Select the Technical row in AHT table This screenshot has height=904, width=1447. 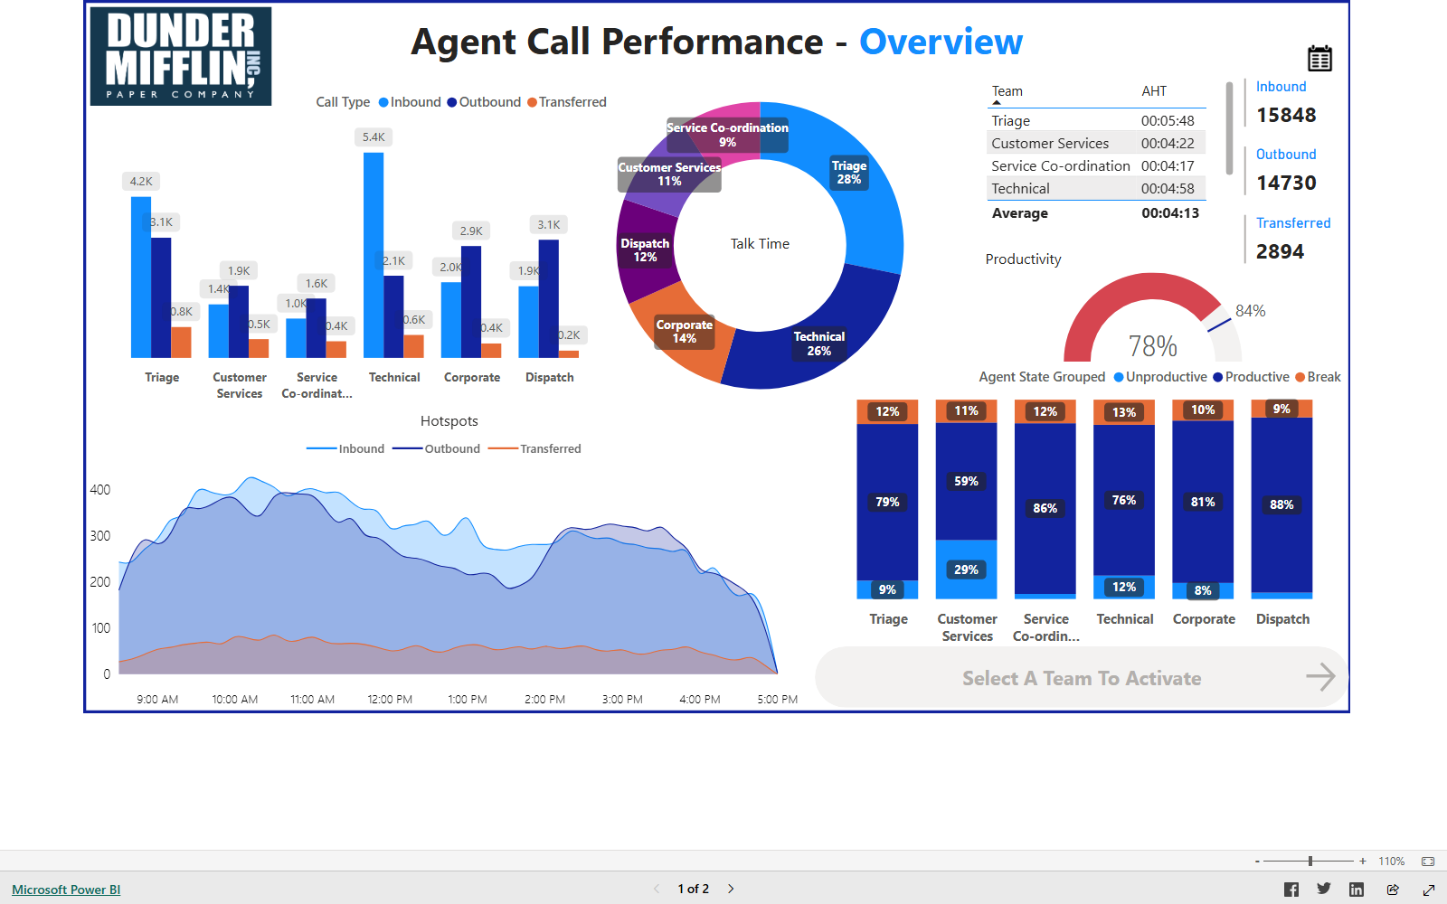pyautogui.click(x=1096, y=188)
